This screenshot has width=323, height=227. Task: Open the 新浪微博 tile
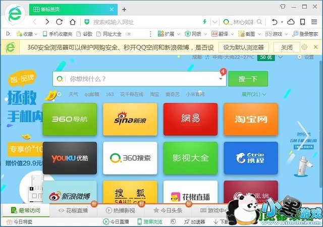click(70, 192)
